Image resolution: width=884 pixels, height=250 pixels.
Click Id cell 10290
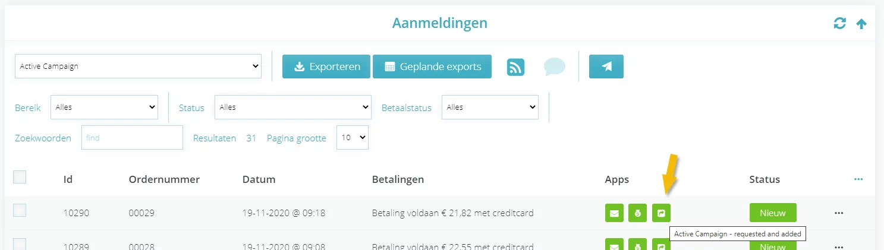point(76,213)
